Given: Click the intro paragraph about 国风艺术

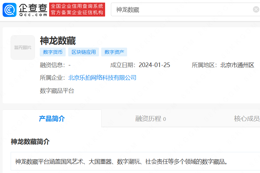Looking at the screenshot, I should coord(121,162).
